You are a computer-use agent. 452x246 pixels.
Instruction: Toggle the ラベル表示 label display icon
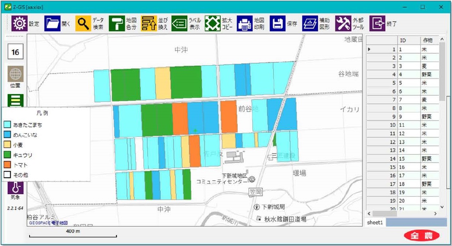(x=179, y=24)
